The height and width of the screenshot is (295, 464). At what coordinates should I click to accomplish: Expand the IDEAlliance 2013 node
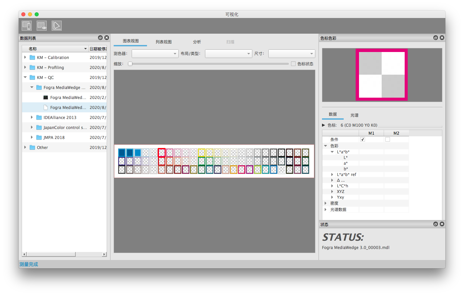click(x=32, y=117)
